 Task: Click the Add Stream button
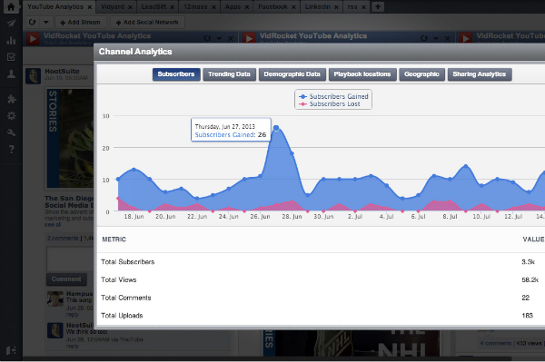point(80,22)
